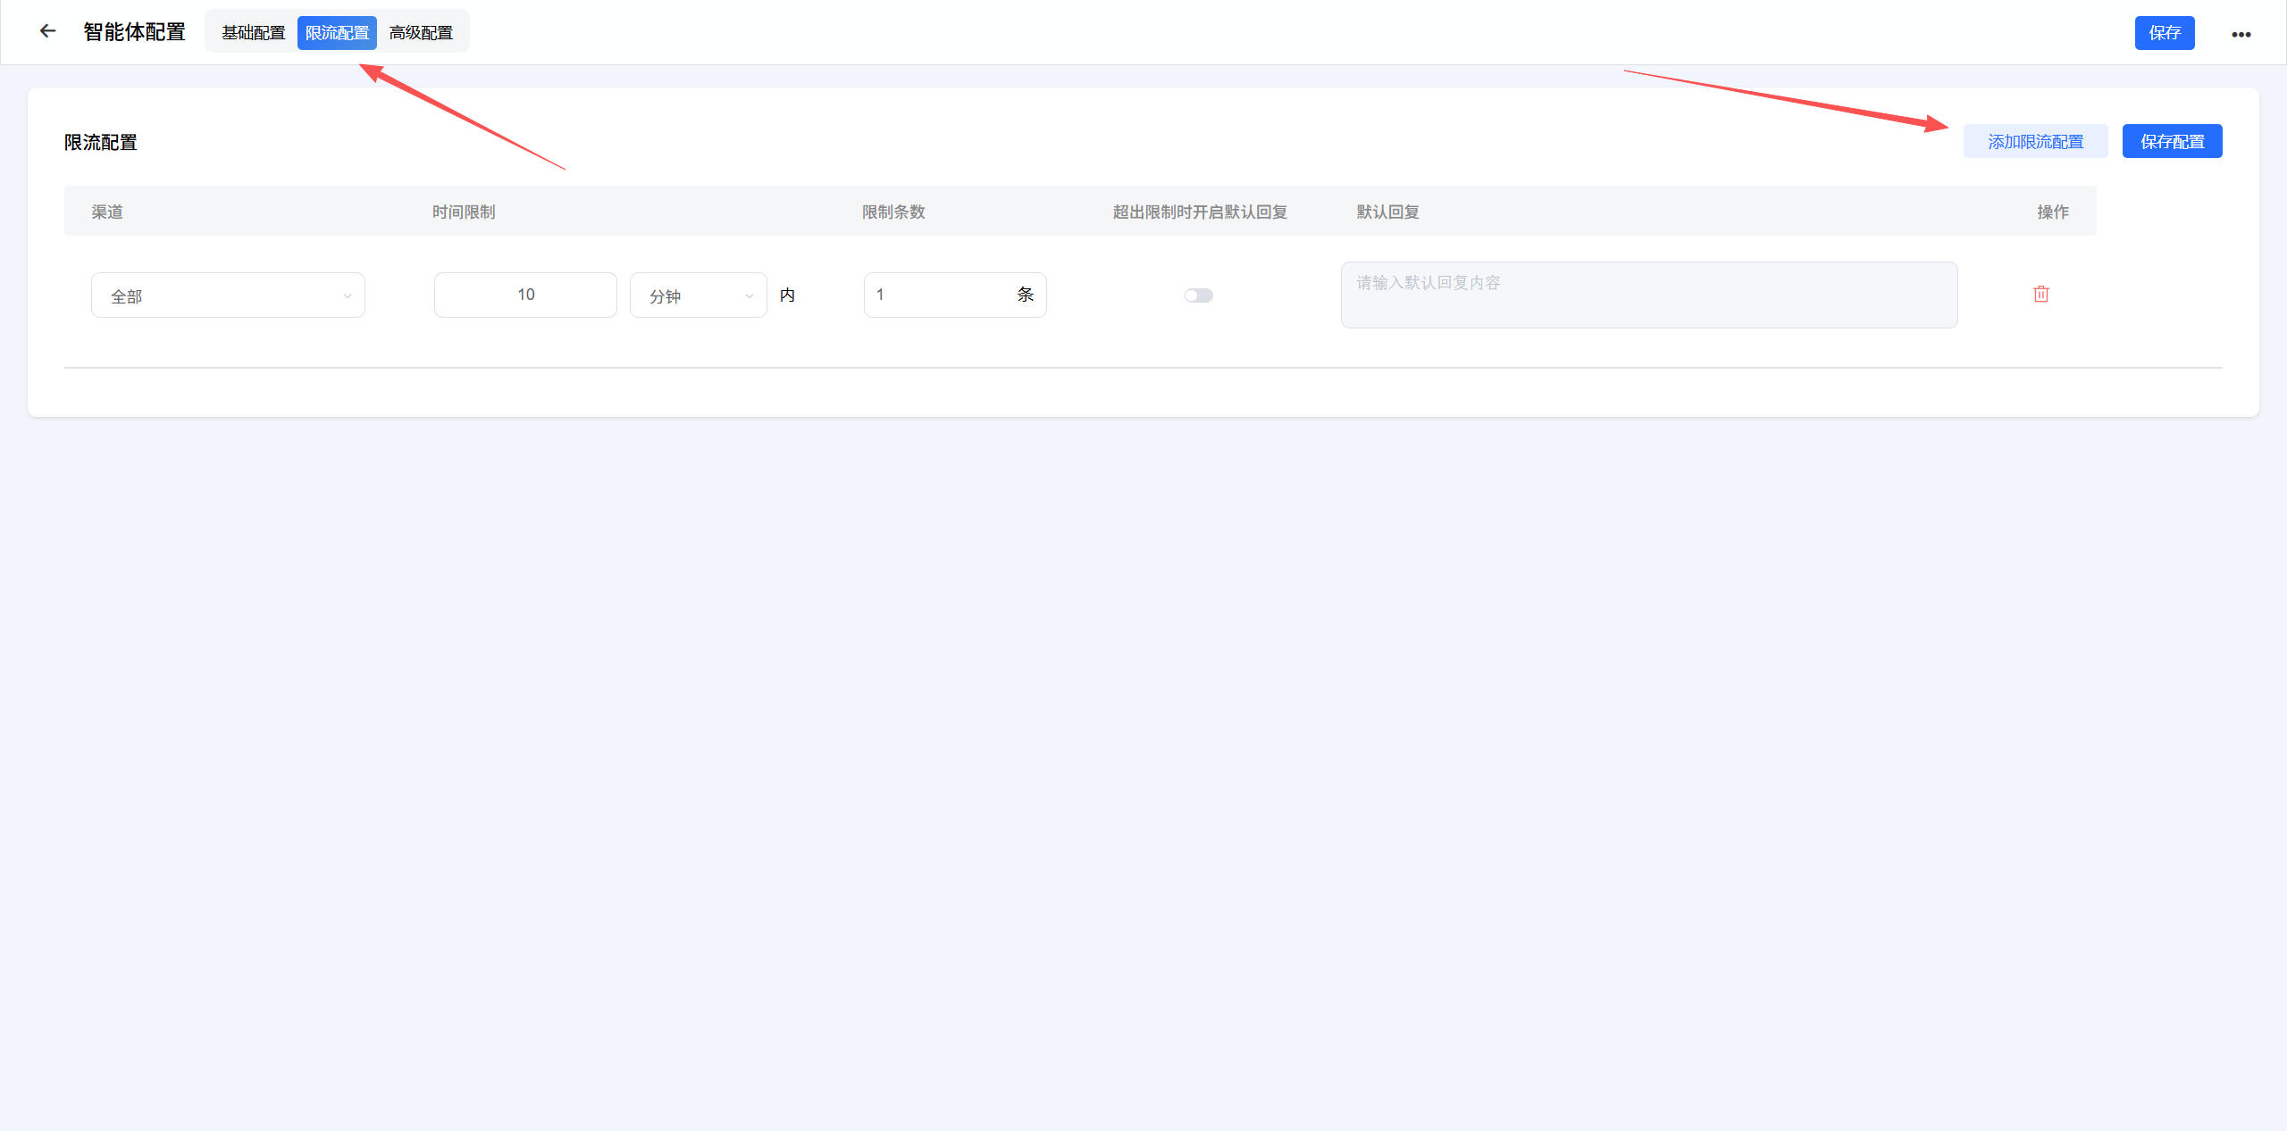
Task: Click the 操作 column header
Action: (x=2052, y=212)
